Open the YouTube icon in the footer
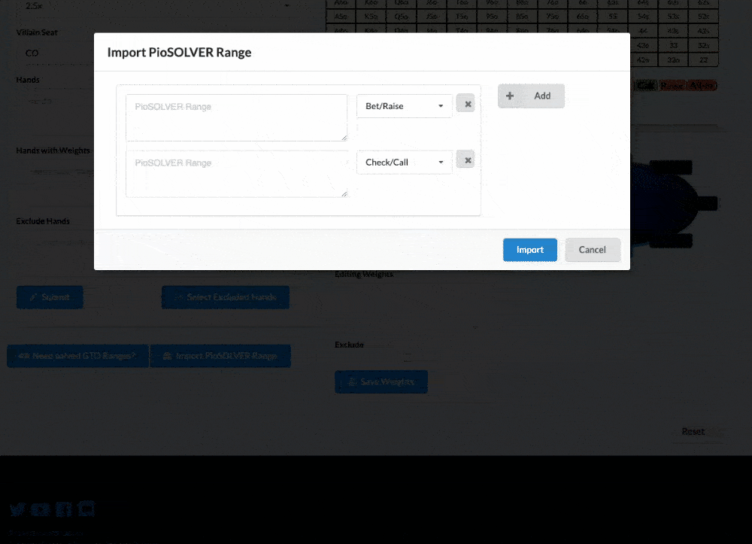Viewport: 752px width, 544px height. click(41, 509)
